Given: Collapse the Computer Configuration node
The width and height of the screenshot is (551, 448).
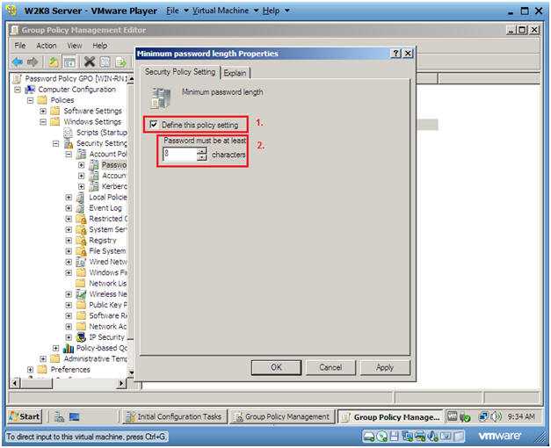Looking at the screenshot, I should 18,90.
